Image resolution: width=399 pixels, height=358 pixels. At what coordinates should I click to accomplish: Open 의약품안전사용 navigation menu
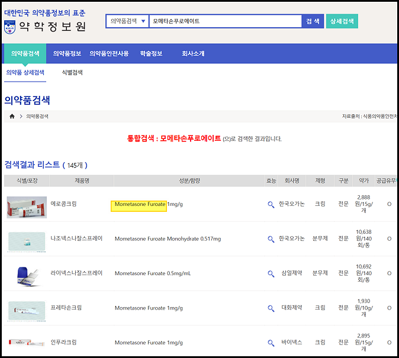pyautogui.click(x=109, y=53)
